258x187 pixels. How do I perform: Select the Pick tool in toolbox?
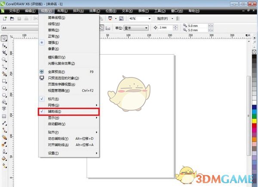(4, 38)
